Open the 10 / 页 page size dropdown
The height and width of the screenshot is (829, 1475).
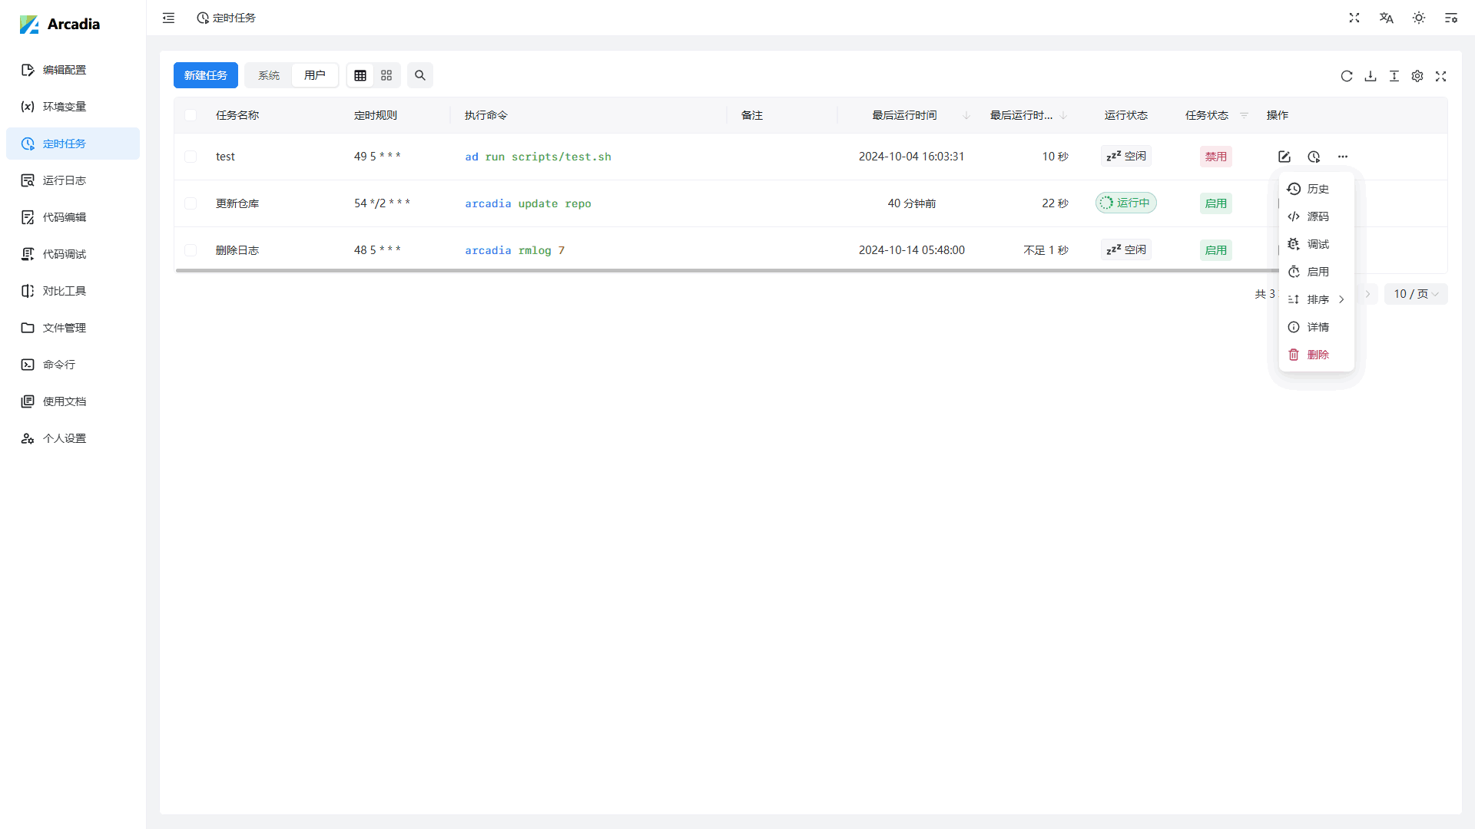pyautogui.click(x=1416, y=294)
